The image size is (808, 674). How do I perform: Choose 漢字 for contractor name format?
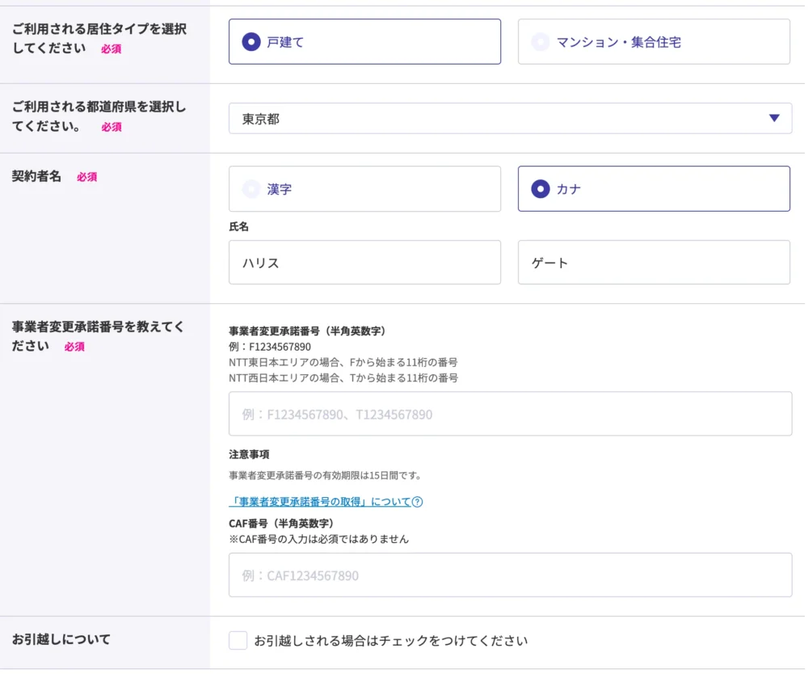click(x=365, y=188)
